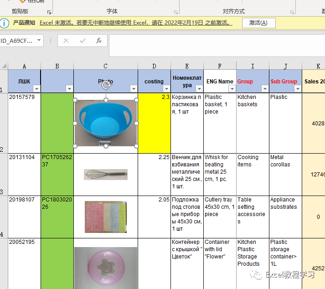
Task: Click the product notice info icon
Action: pos(4,23)
